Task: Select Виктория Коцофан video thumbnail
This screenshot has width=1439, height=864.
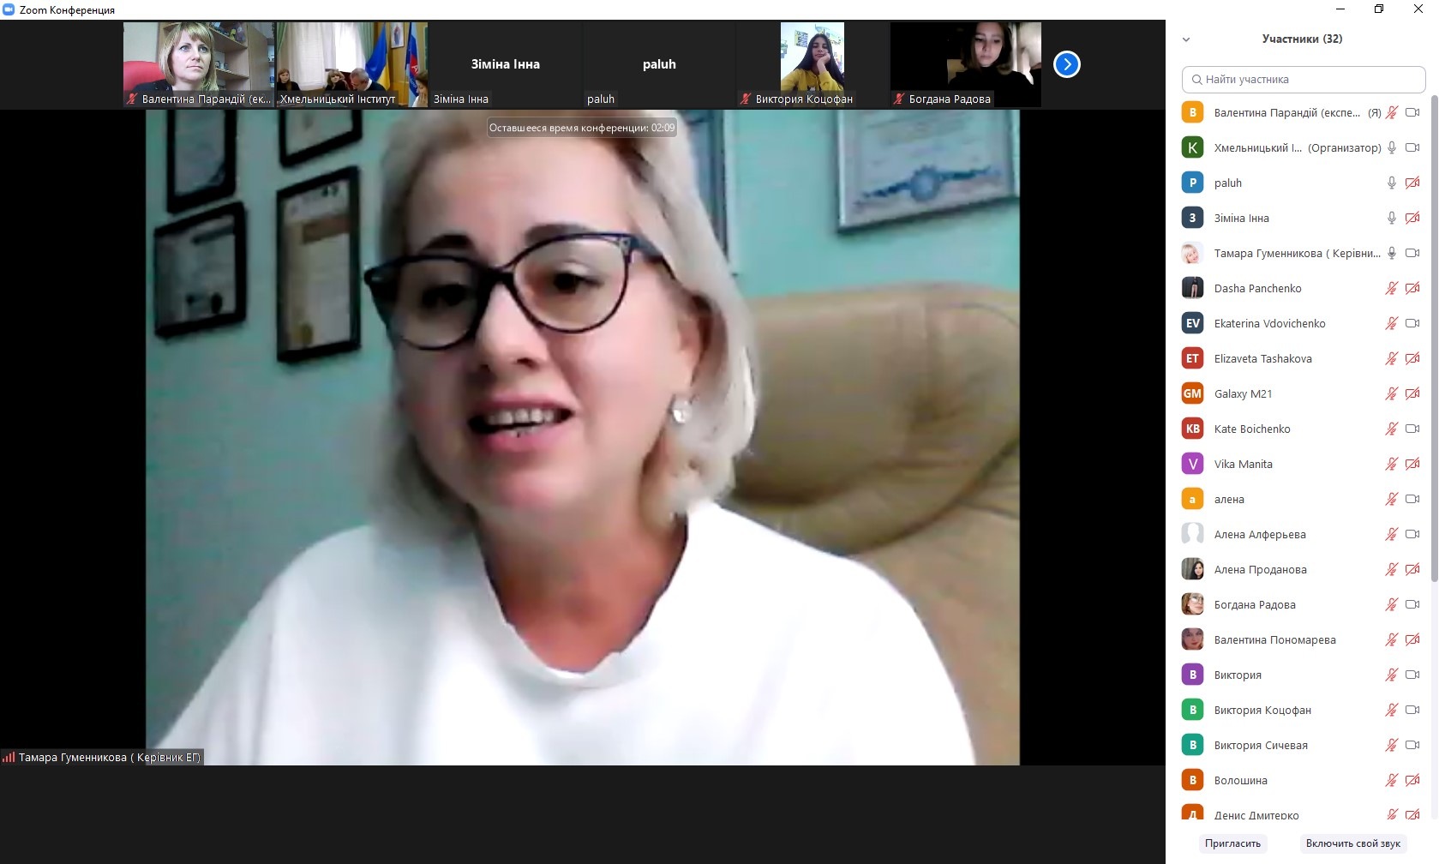Action: (x=812, y=64)
